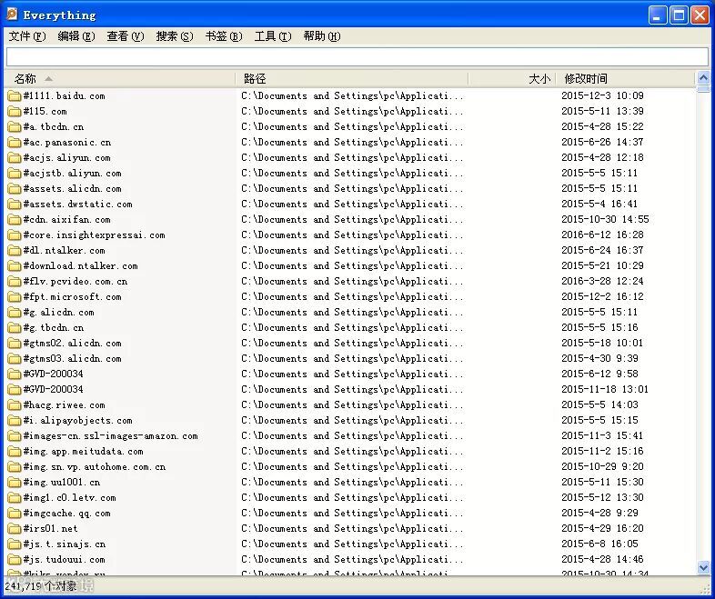The height and width of the screenshot is (599, 715).
Task: Select the #i.alipayobjects.com folder icon
Action: pyautogui.click(x=15, y=421)
